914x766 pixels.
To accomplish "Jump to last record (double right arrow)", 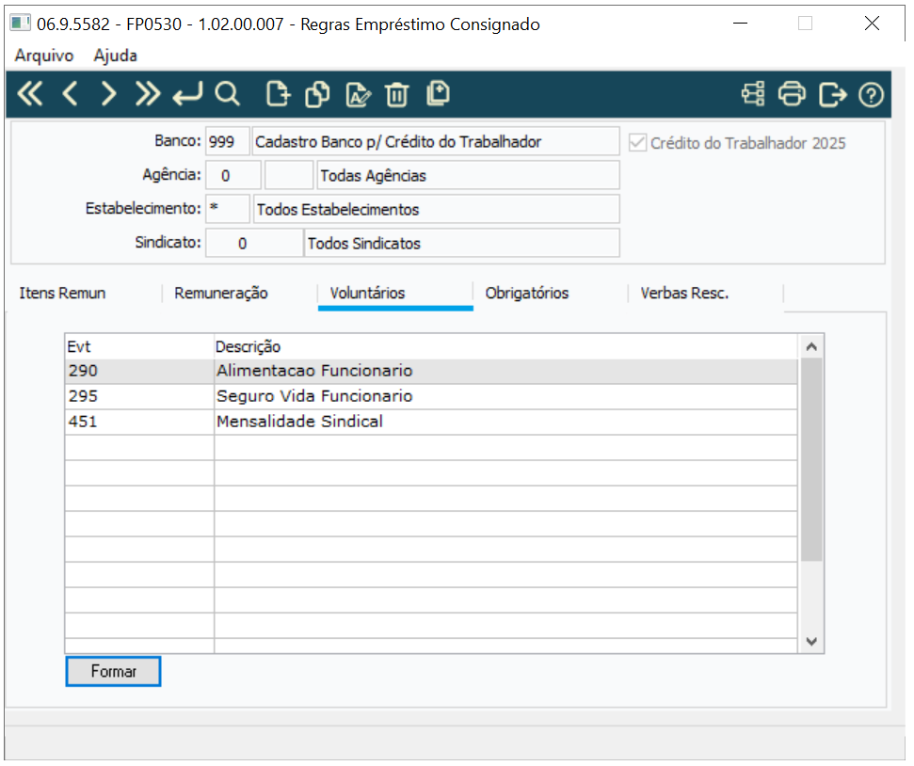I will (x=148, y=94).
